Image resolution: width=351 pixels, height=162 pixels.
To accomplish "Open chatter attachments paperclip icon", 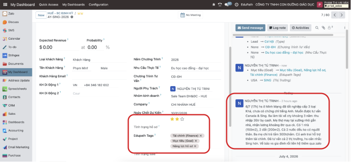I will (x=323, y=28).
